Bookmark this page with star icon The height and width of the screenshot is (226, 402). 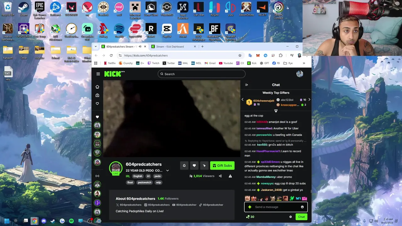tap(240, 56)
